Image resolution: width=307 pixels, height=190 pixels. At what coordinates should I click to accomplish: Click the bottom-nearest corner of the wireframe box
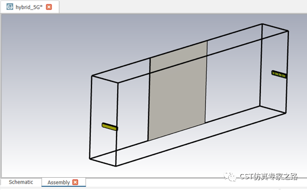[x=116, y=166]
